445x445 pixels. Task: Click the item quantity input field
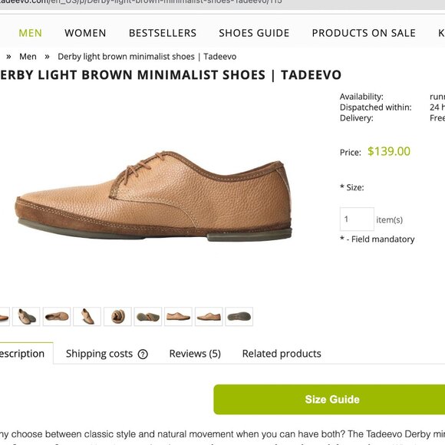point(357,219)
